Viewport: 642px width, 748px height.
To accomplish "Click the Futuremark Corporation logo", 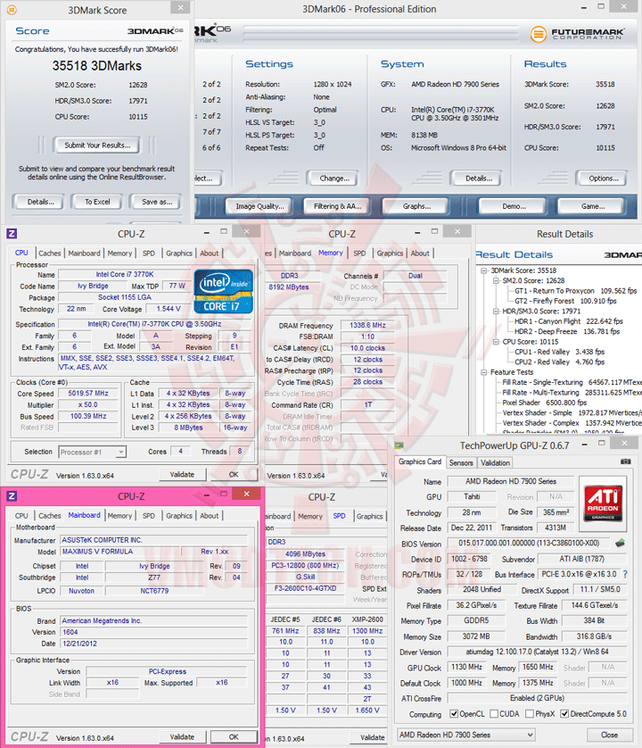I will click(x=577, y=34).
